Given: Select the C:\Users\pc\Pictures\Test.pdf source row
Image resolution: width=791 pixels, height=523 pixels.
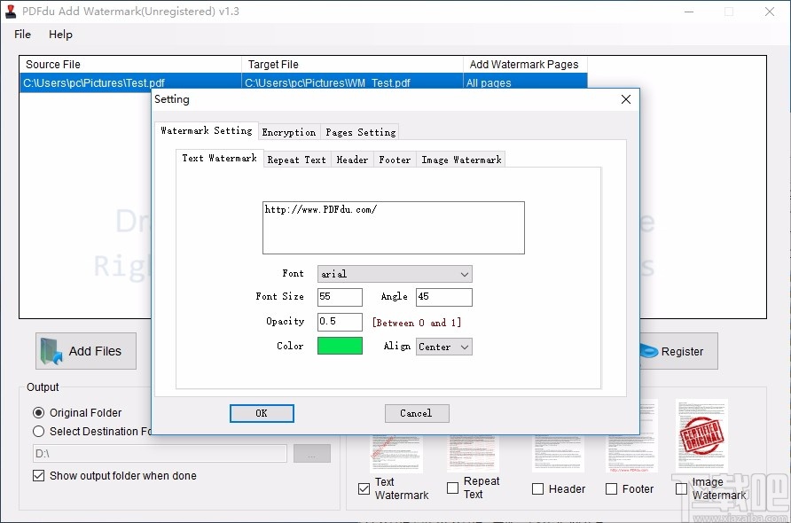Looking at the screenshot, I should pos(130,82).
